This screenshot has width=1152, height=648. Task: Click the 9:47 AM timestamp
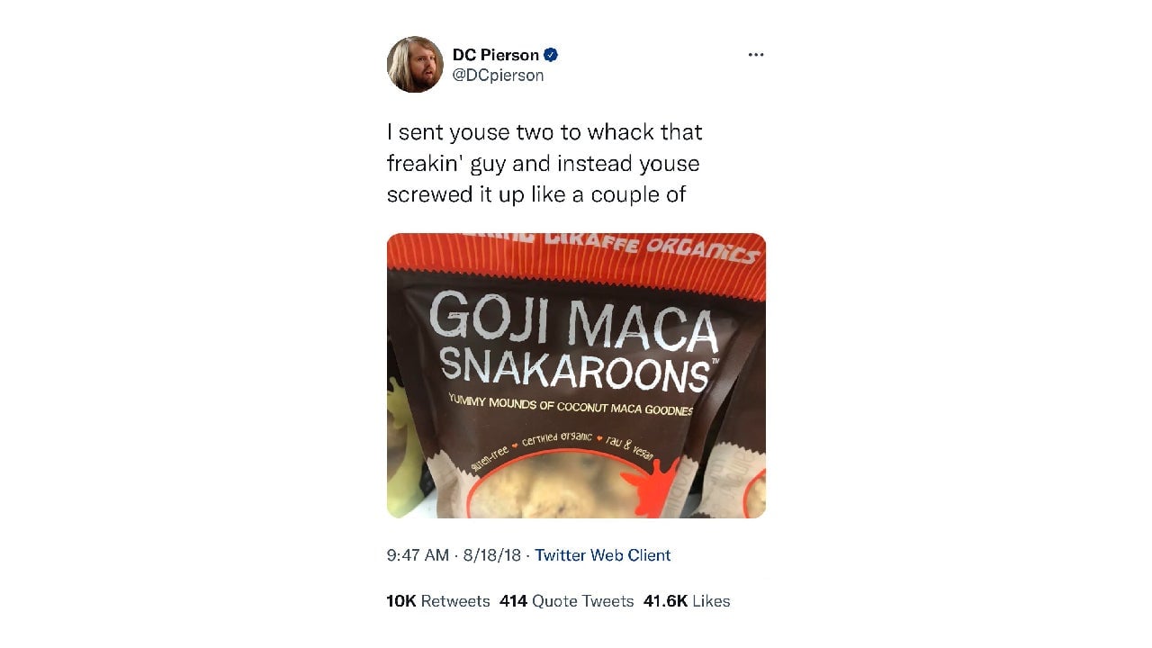[418, 555]
